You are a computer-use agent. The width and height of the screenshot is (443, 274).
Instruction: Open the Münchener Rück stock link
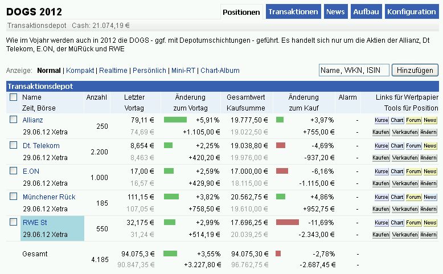49,197
